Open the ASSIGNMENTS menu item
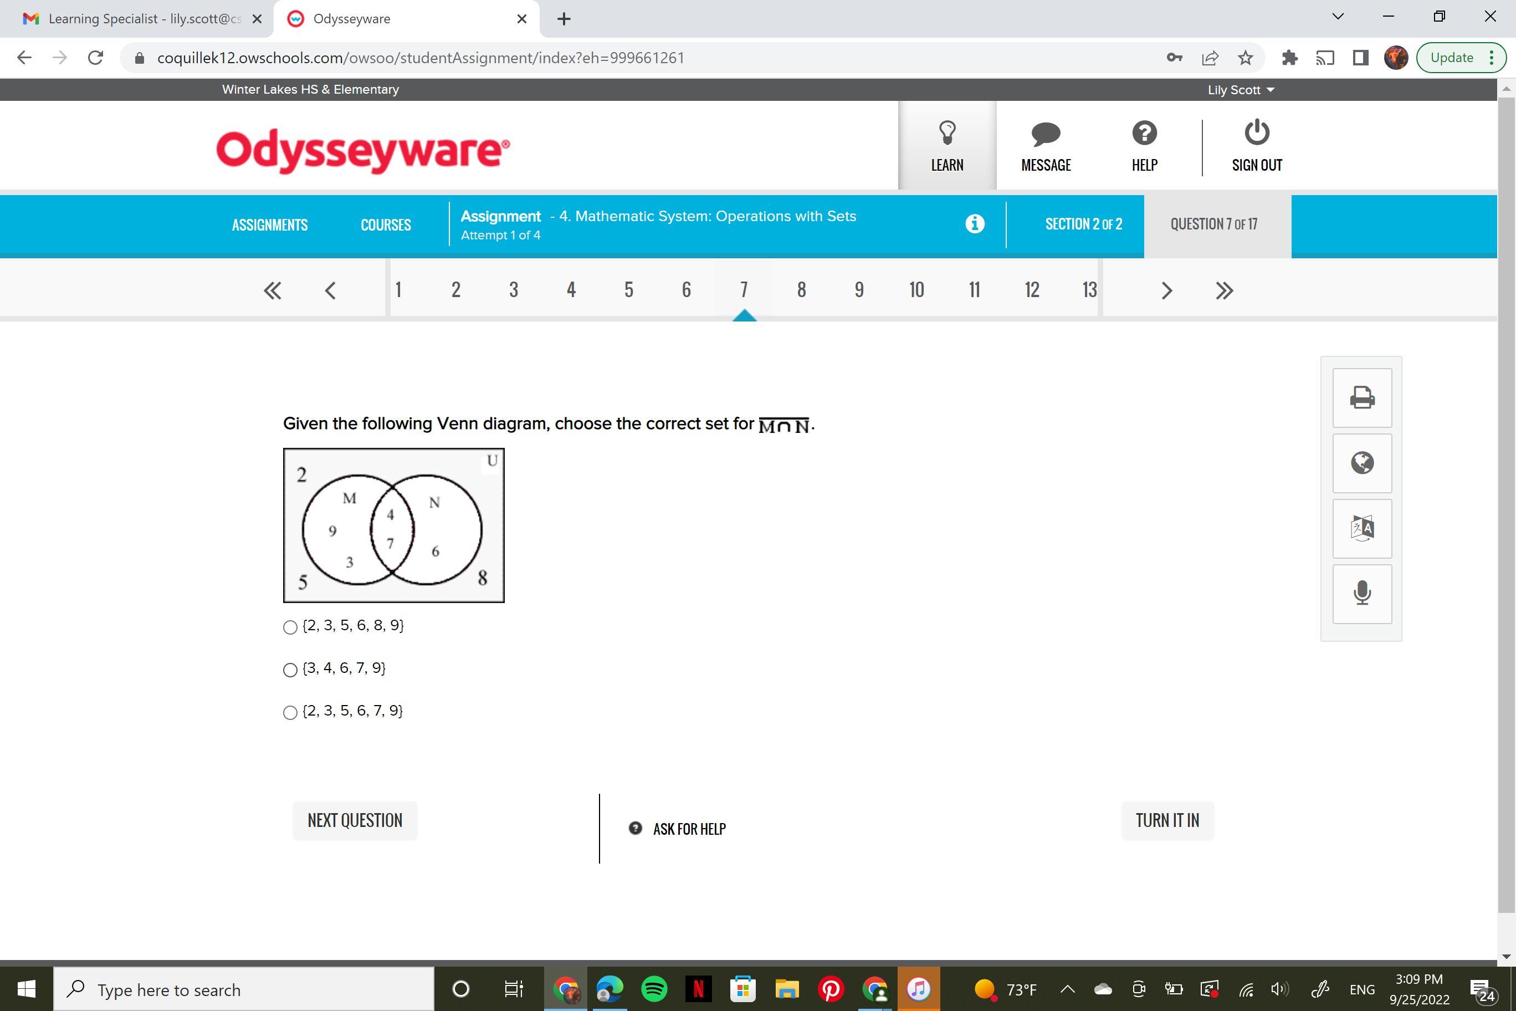The image size is (1516, 1011). point(269,225)
